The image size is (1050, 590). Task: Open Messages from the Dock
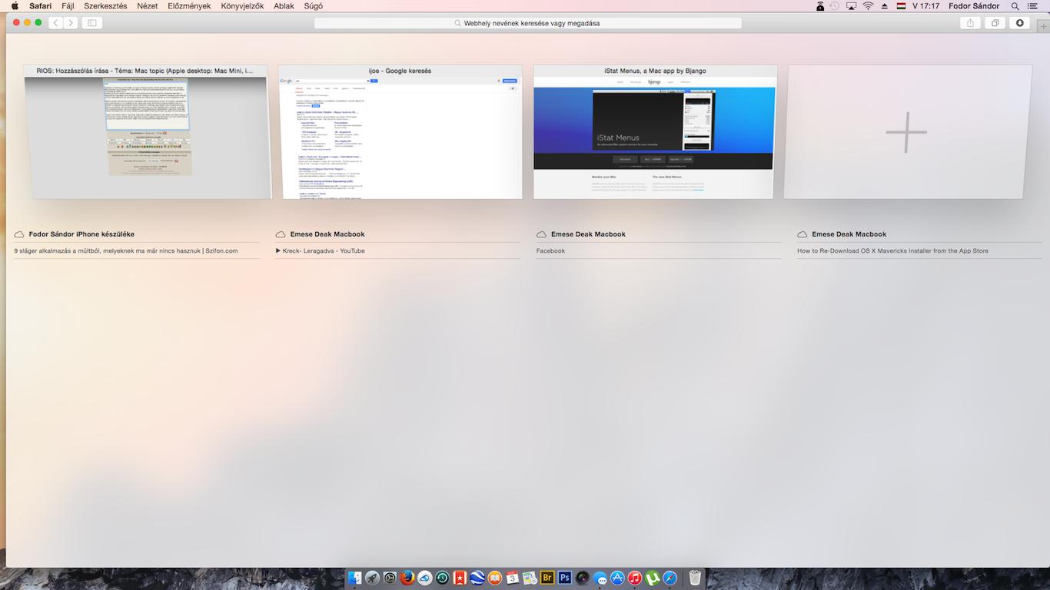pyautogui.click(x=600, y=578)
